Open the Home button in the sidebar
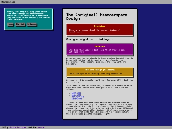This screenshot has width=172, height=129. (x=10, y=24)
